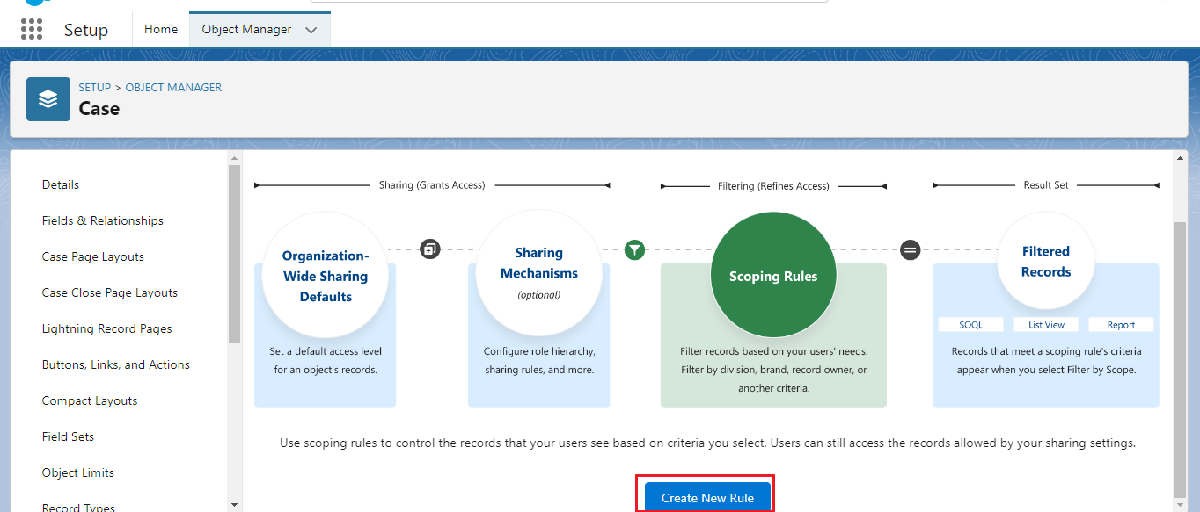Click the Report chip under Filtered Records
The image size is (1200, 512).
[1120, 324]
